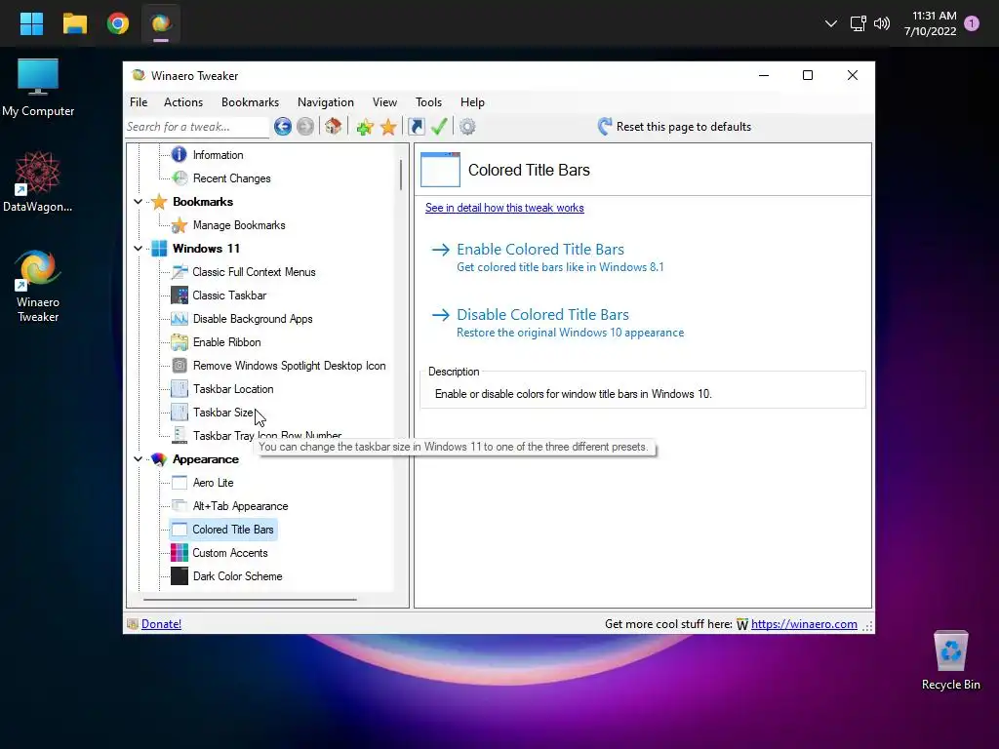Open the Tools menu

pyautogui.click(x=428, y=101)
